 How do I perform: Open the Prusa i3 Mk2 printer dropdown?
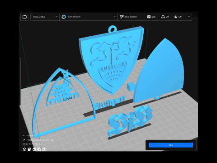click(45, 17)
